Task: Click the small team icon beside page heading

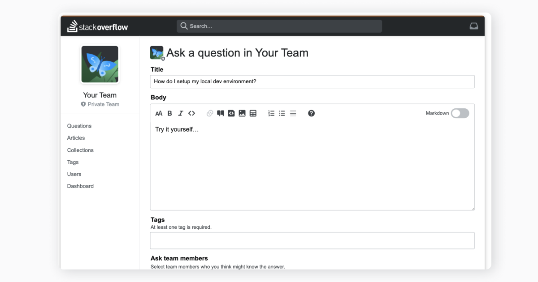Action: tap(157, 53)
